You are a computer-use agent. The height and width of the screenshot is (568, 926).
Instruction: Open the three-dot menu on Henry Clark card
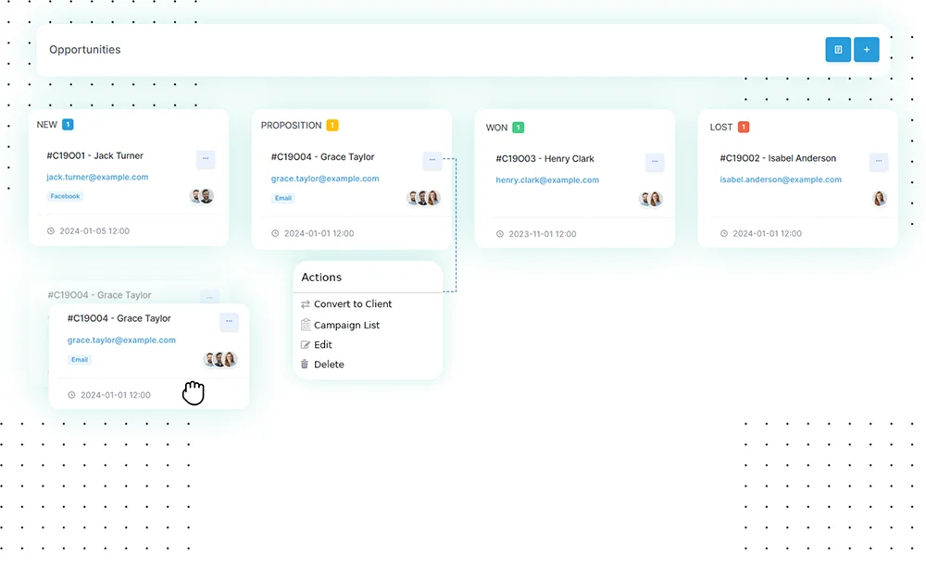[x=655, y=162]
